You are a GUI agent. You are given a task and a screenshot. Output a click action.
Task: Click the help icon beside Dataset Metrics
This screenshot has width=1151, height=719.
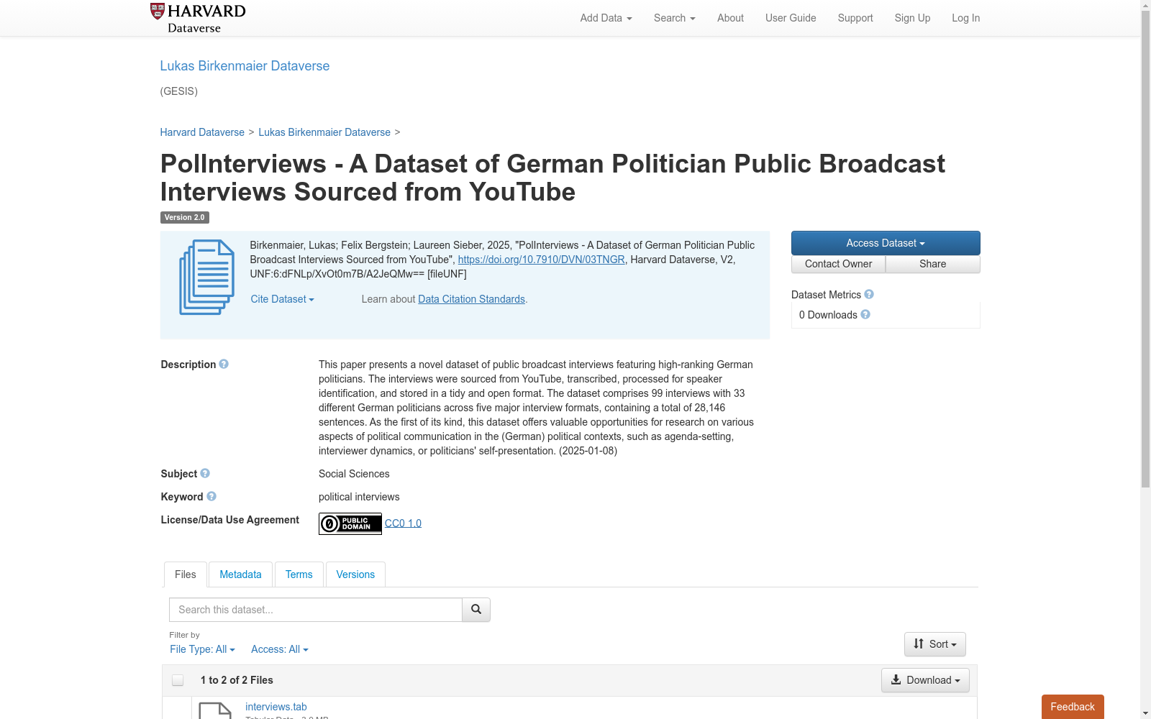pos(869,295)
